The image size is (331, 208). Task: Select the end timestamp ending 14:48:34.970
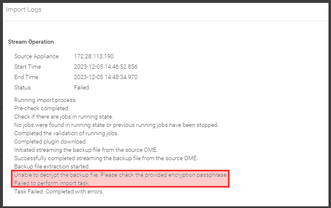click(x=106, y=77)
